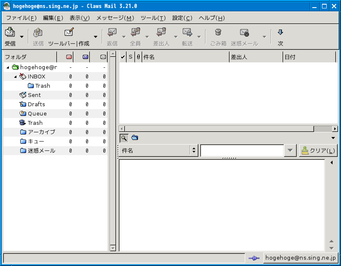The width and height of the screenshot is (341, 266).
Task: Click the Next (次) down-arrow icon
Action: (x=280, y=32)
